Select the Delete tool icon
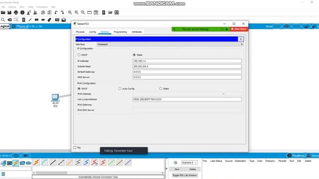Image resolution: width=319 pixels, height=179 pixels. [x=9, y=20]
